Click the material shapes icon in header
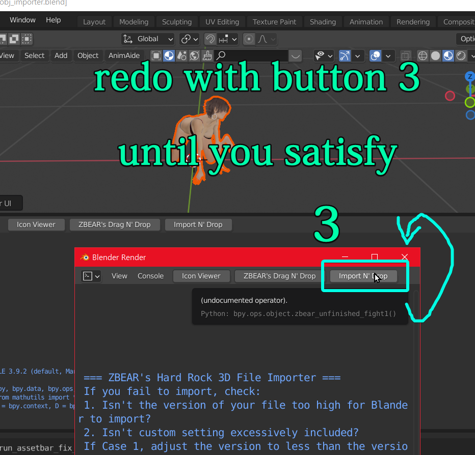This screenshot has height=455, width=475. click(182, 55)
